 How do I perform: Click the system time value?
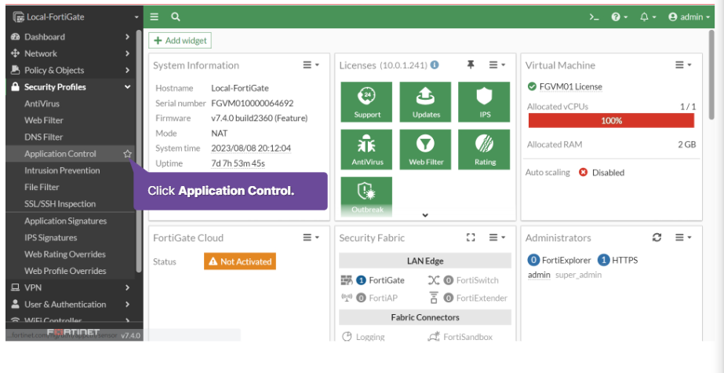click(x=251, y=148)
